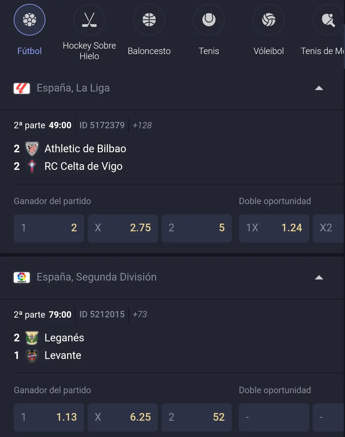Viewport: 345px width, 437px height.
Task: Select draw X at 2.75 odds
Action: pyautogui.click(x=123, y=228)
